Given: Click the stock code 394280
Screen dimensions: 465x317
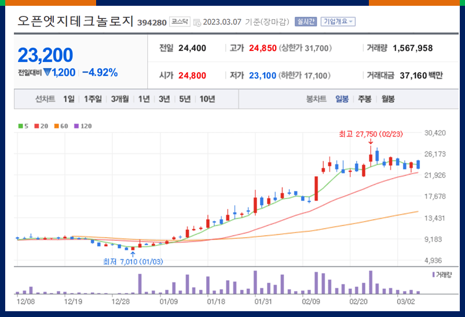Looking at the screenshot, I should pyautogui.click(x=152, y=23).
